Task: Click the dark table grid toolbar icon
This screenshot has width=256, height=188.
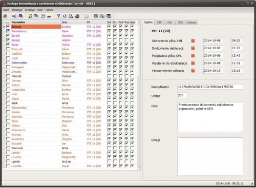Action: coord(96,16)
